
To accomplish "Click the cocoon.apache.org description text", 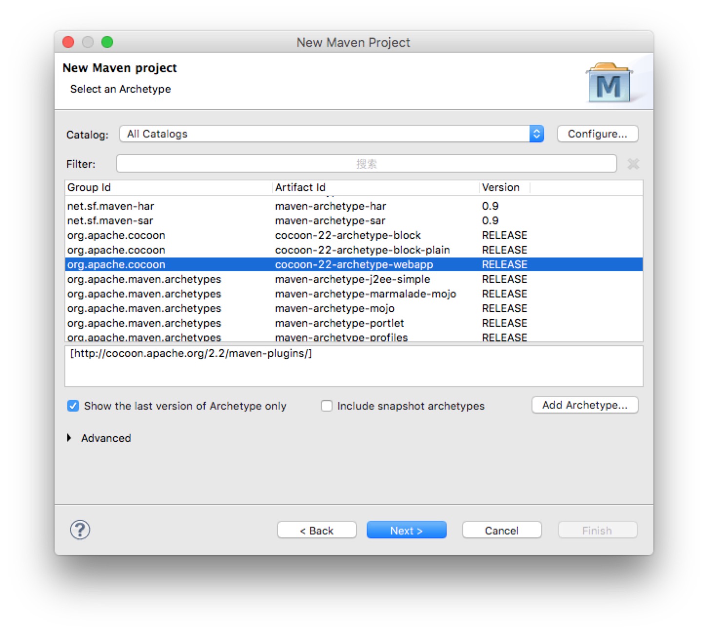I will click(x=191, y=353).
